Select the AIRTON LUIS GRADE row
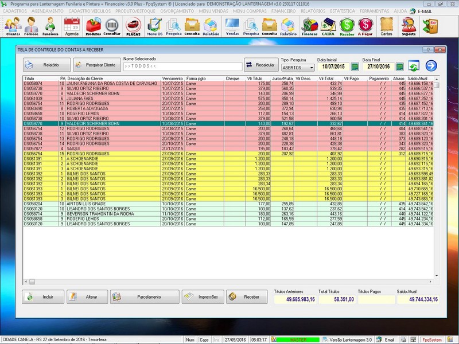The height and width of the screenshot is (344, 459). click(228, 204)
